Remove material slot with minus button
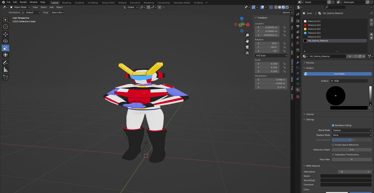 tap(371, 24)
